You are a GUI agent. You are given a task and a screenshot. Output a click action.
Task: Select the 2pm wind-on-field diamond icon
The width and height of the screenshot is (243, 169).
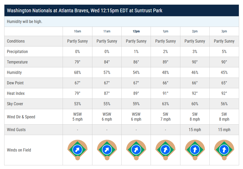point(195,150)
